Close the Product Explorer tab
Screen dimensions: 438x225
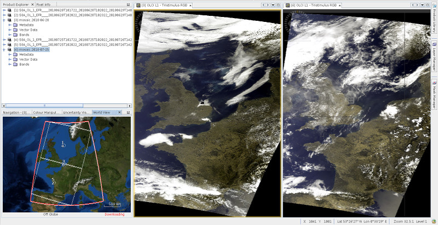pos(32,5)
